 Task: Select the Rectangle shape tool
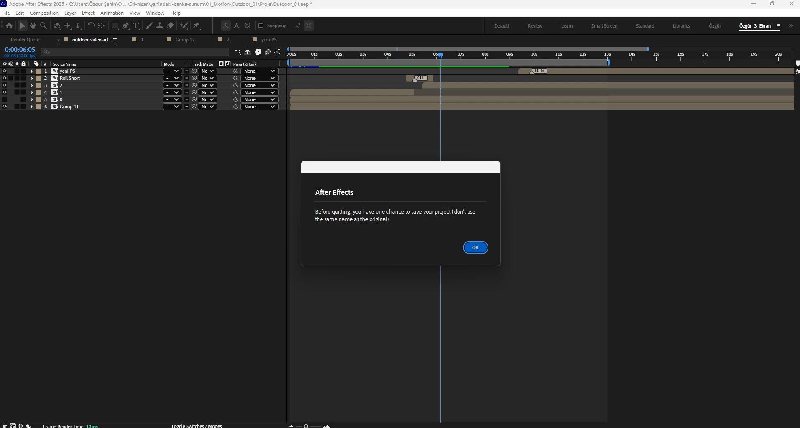pos(115,26)
